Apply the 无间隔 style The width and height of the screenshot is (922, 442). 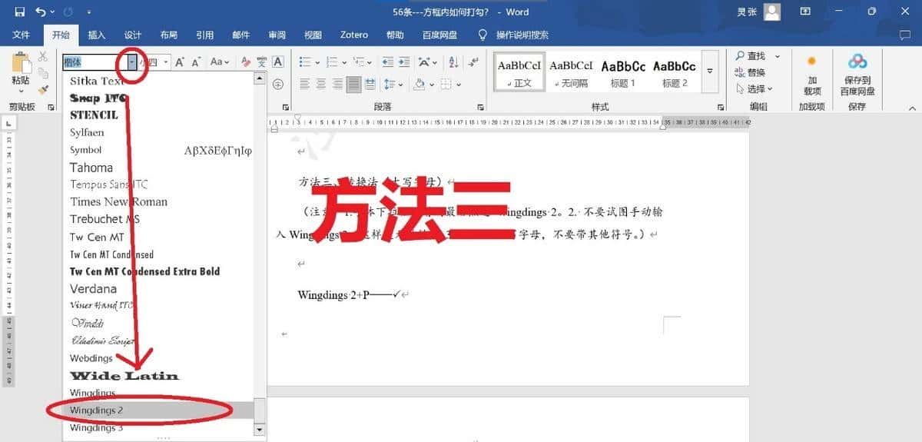572,72
